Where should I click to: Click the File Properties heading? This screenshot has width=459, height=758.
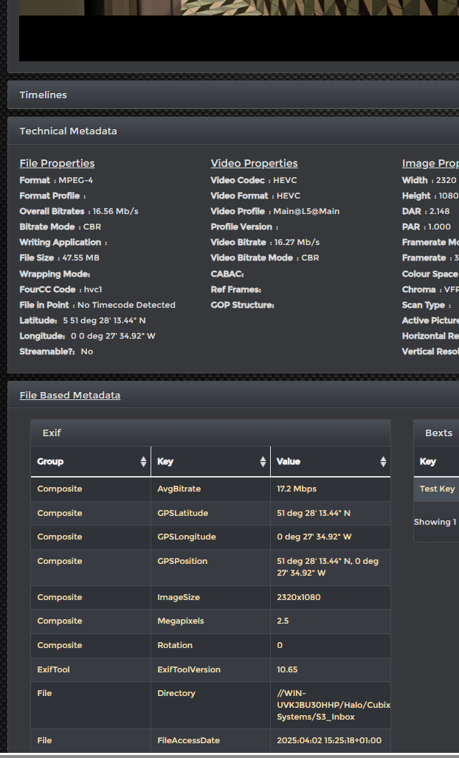(x=57, y=163)
